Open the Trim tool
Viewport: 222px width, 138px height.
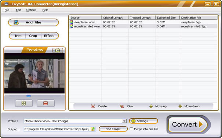(x=18, y=36)
